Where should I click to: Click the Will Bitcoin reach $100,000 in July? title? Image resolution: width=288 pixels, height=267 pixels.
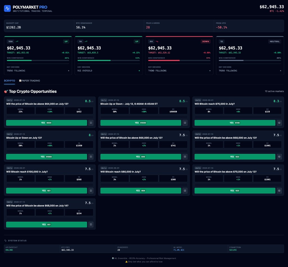pos(27,172)
